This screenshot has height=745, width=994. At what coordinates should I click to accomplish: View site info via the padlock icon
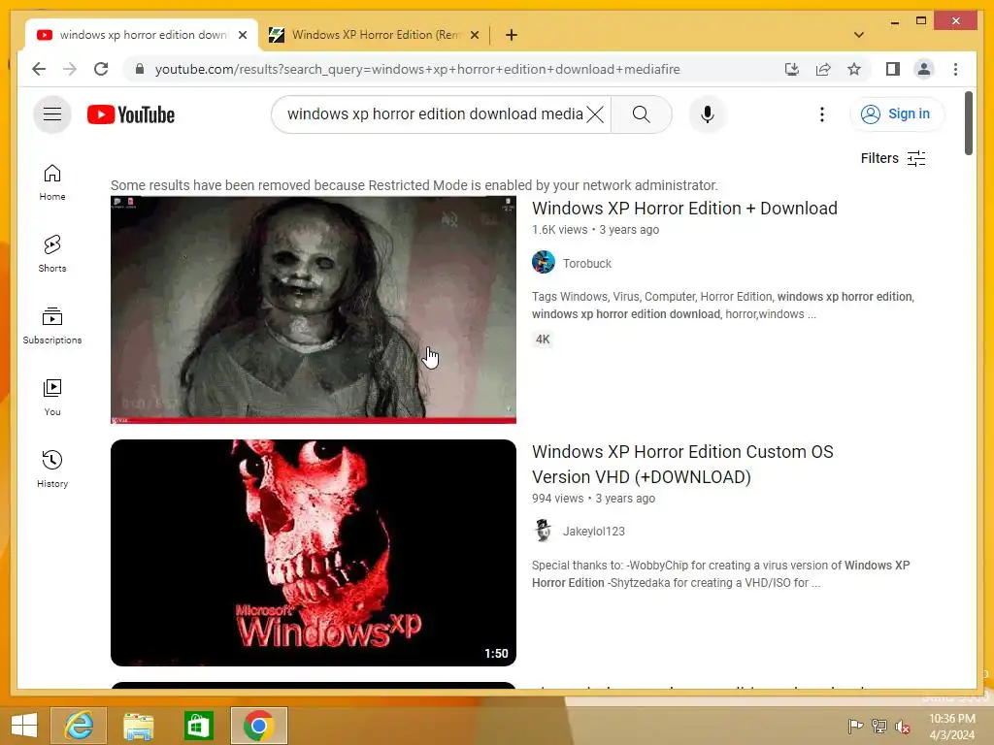point(140,69)
